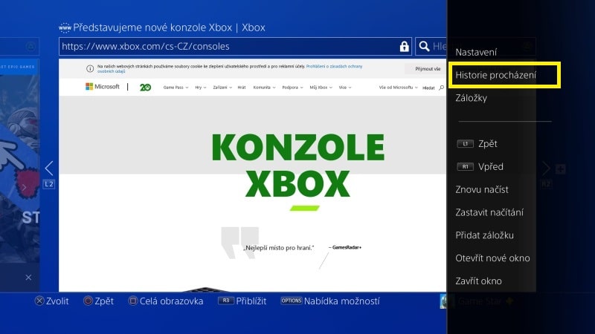Open the Hrát navigation link
Viewport: 595px width, 334px height.
click(241, 88)
